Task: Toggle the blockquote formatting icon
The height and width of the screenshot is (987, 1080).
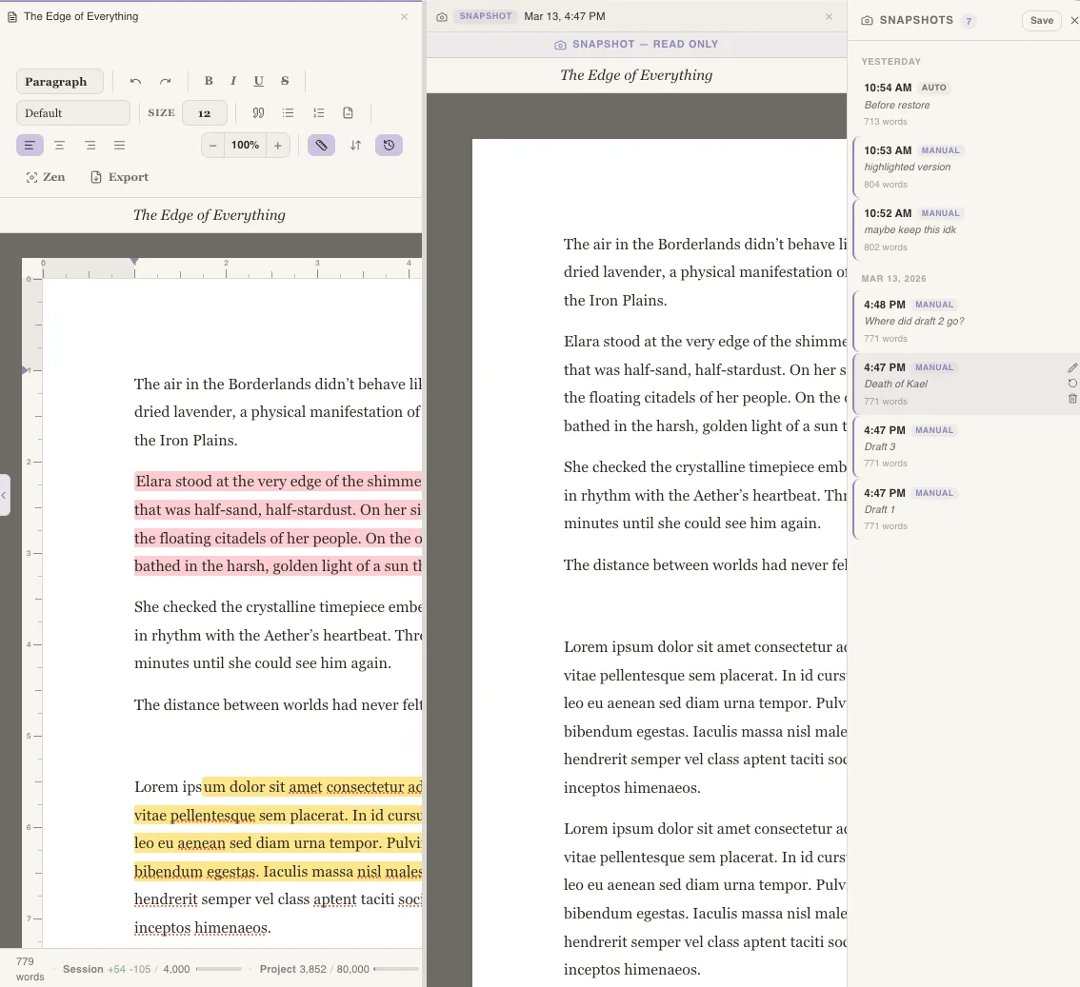Action: click(260, 113)
